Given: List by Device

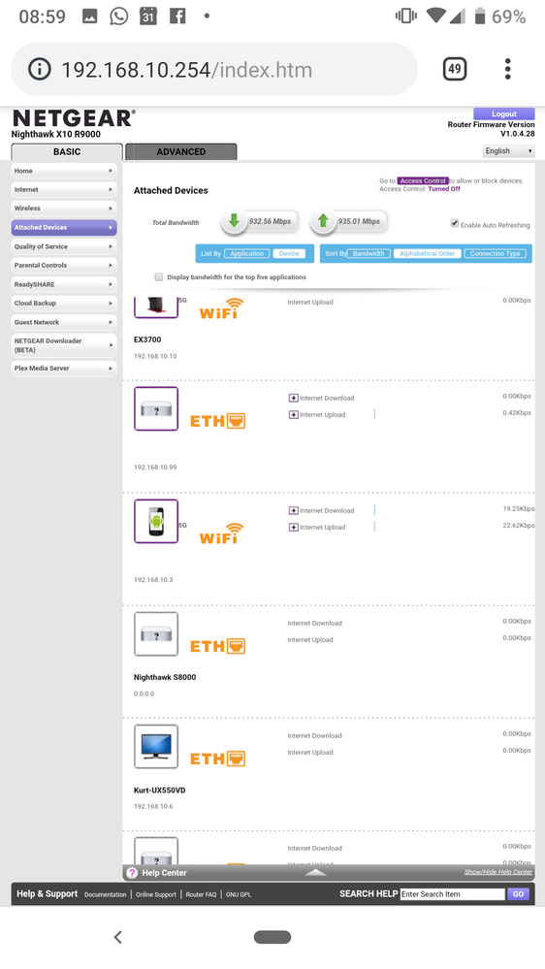Looking at the screenshot, I should 289,253.
